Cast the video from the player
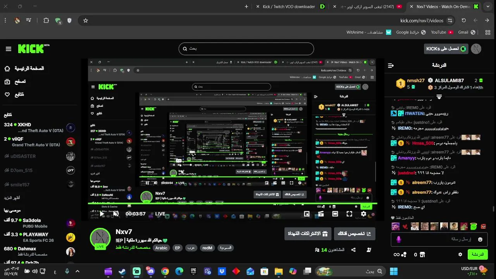The width and height of the screenshot is (496, 279). 321,214
